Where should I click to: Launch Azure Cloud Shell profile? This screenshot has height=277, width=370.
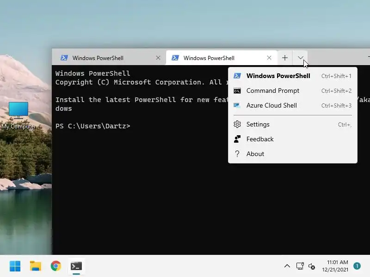point(293,105)
